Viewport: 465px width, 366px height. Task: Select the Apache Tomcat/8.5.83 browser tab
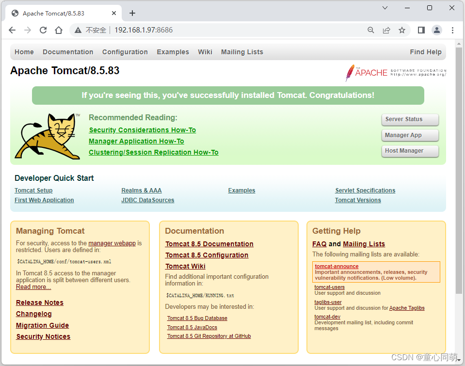(x=64, y=13)
